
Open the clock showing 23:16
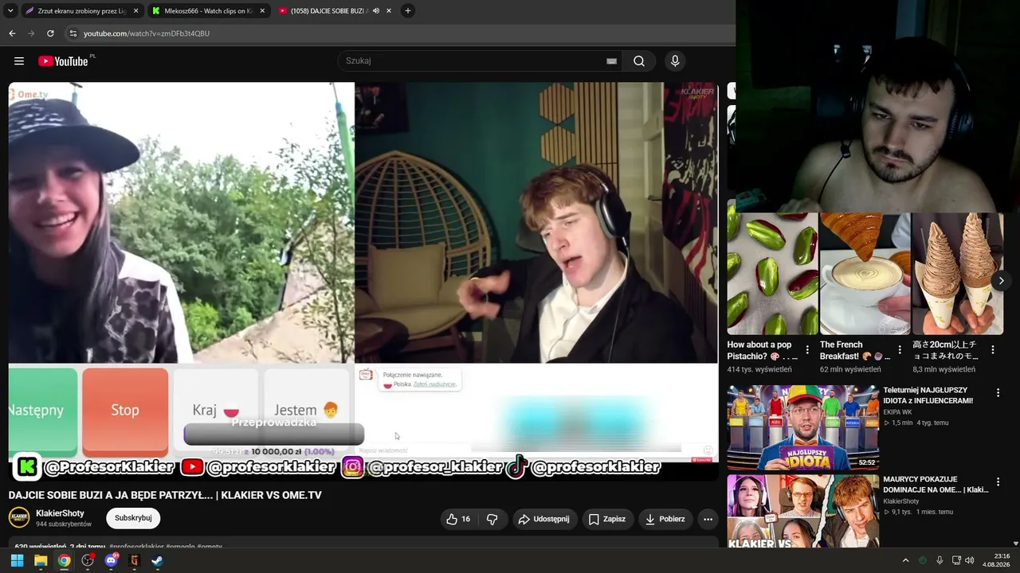click(x=996, y=560)
